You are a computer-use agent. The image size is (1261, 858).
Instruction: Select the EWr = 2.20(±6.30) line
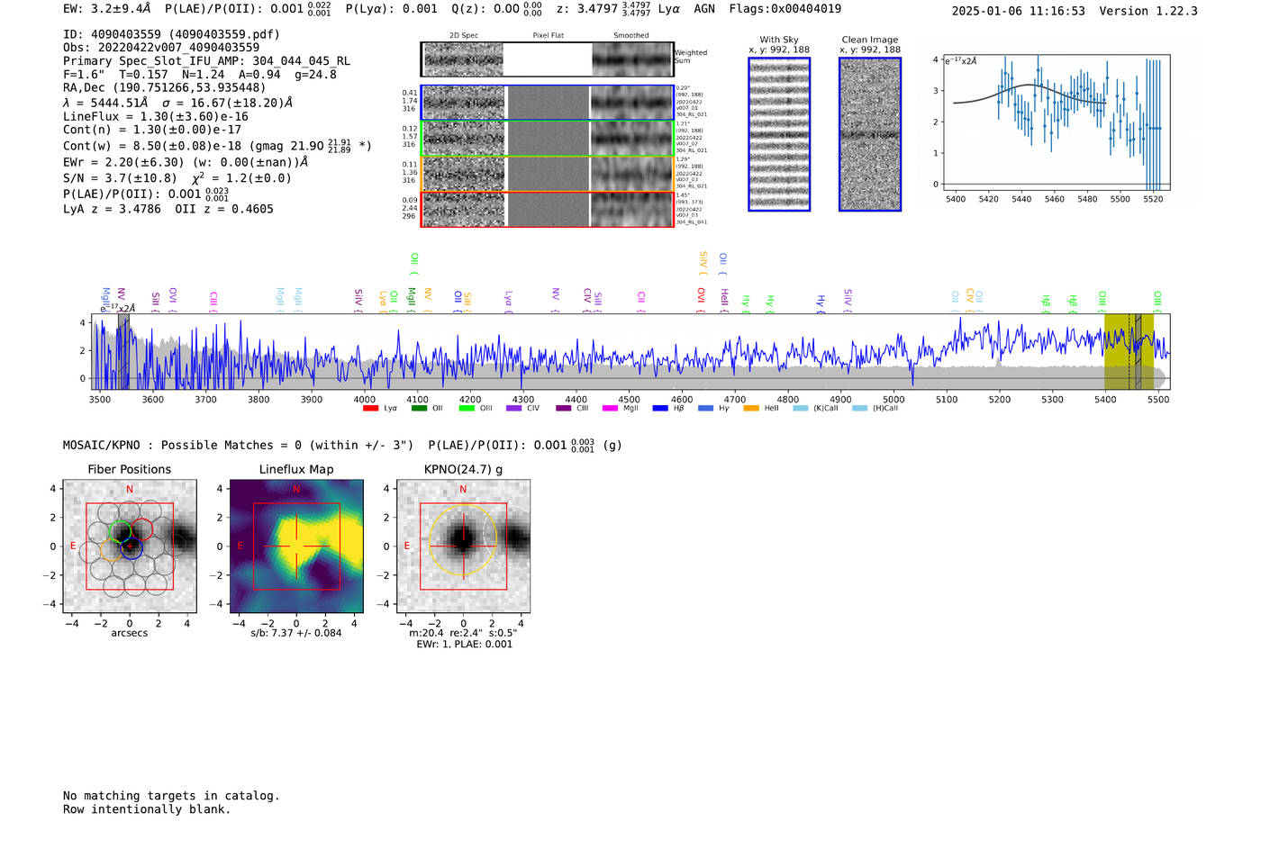pos(186,162)
